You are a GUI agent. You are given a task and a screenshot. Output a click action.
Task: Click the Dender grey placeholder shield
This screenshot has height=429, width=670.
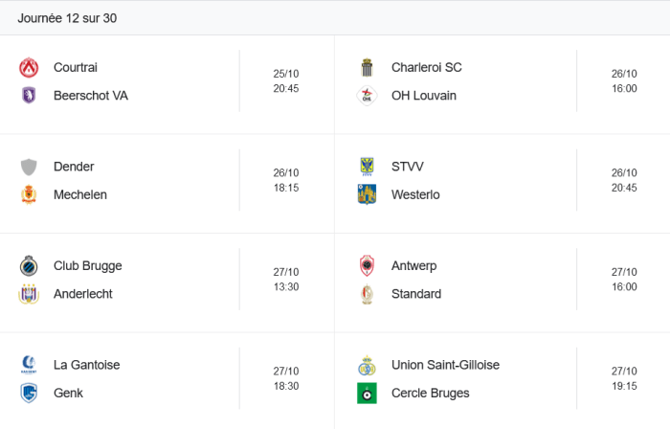(29, 167)
